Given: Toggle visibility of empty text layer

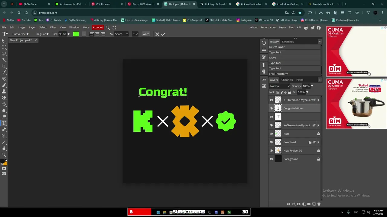Looking at the screenshot, I should pyautogui.click(x=271, y=117).
